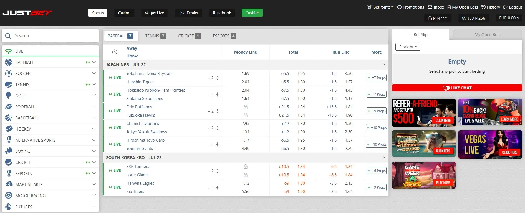Expand the Basketball sport category
Screen dimensions: 525x213
[x=94, y=118]
